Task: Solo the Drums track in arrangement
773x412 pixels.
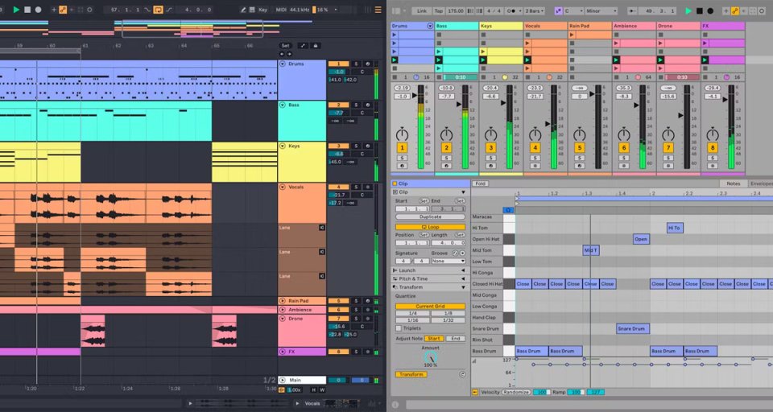Action: (356, 64)
